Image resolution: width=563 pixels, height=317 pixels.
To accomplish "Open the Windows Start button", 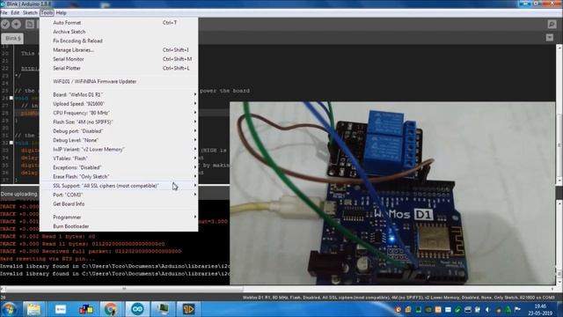I will tap(9, 309).
